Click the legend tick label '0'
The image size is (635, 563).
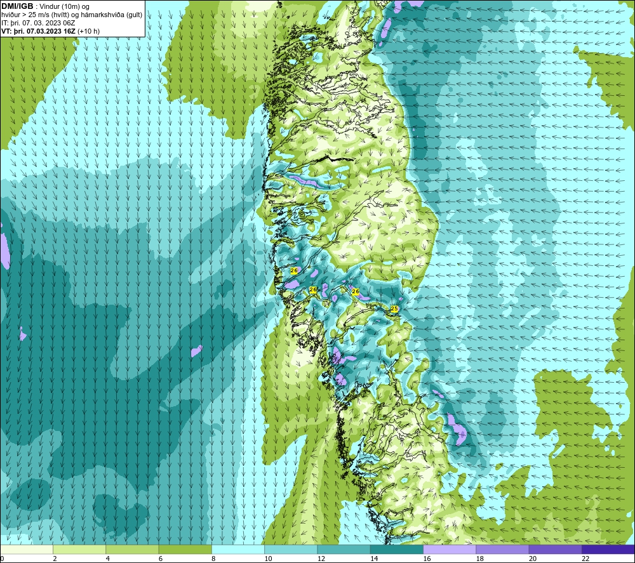(2, 559)
